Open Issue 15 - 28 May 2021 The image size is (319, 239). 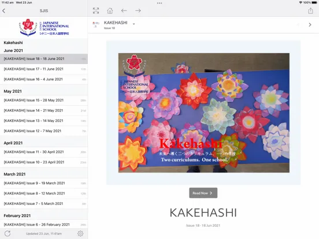[44, 100]
